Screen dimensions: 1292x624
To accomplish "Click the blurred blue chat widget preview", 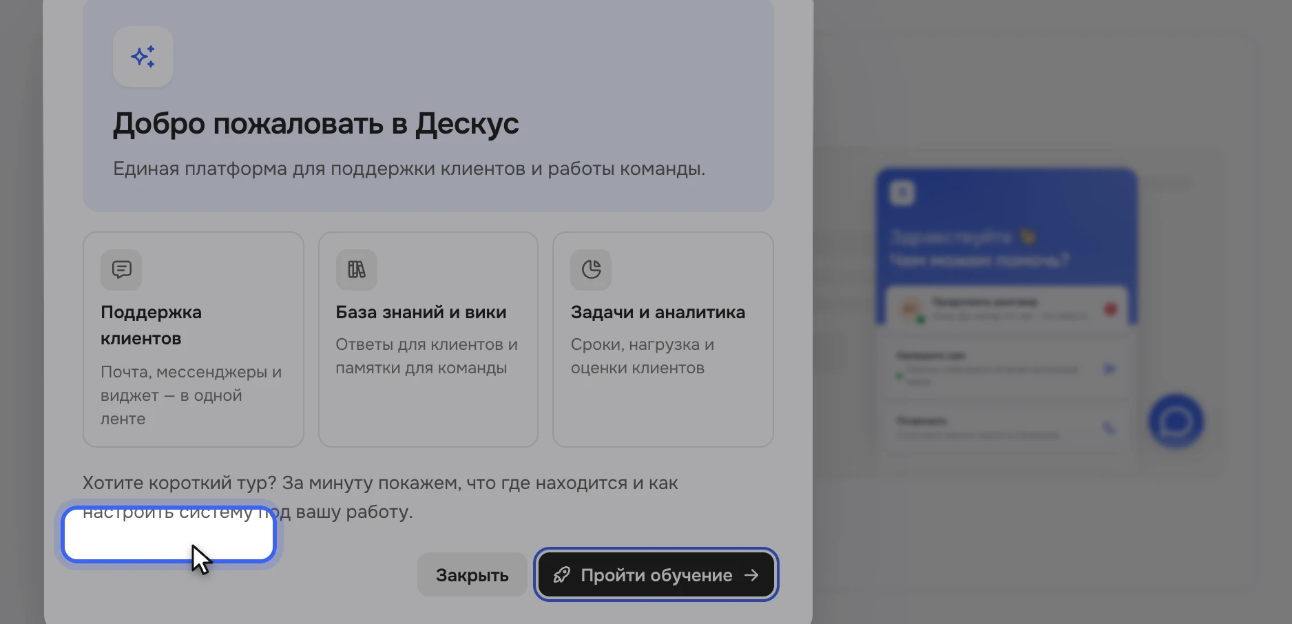I will point(1006,310).
